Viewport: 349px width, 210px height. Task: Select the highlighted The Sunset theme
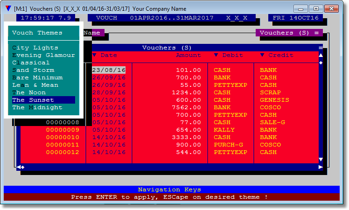point(44,100)
